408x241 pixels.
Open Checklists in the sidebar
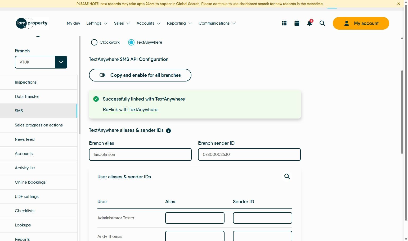39,211
